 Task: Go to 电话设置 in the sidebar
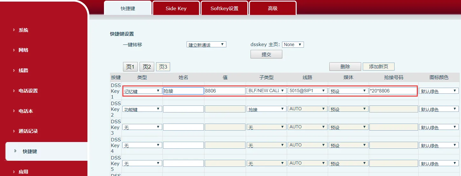click(x=28, y=91)
